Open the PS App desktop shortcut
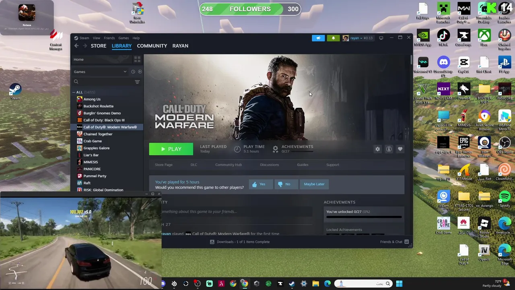 point(505,65)
